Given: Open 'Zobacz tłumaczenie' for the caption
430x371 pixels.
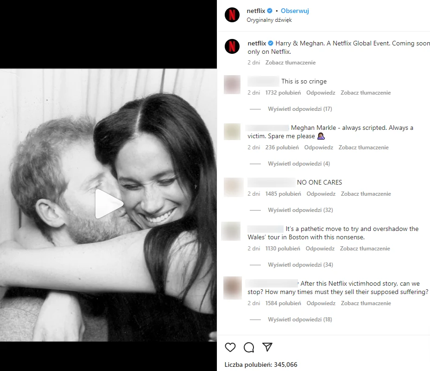Looking at the screenshot, I should [291, 62].
